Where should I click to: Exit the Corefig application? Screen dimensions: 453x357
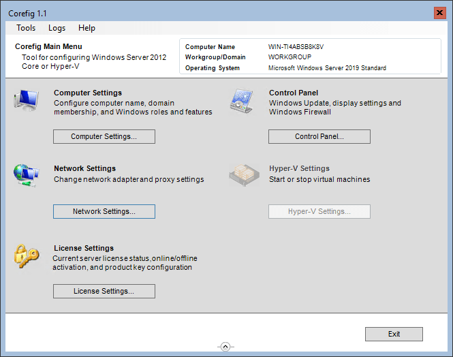[x=394, y=335]
